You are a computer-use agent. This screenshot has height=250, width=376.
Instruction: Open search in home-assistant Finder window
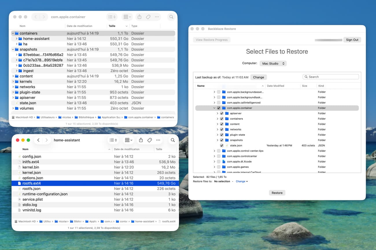[x=173, y=140]
